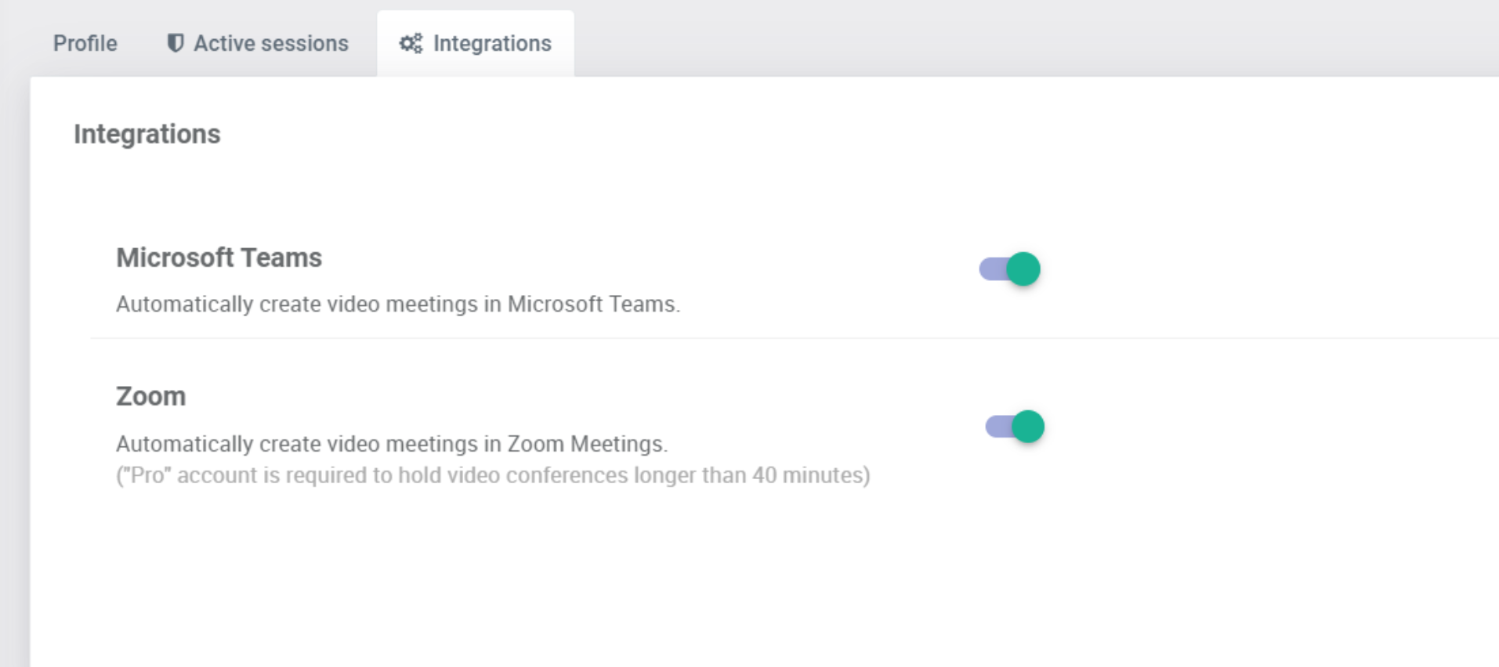Image resolution: width=1499 pixels, height=667 pixels.
Task: Click the Microsoft Teams heading
Action: click(219, 258)
